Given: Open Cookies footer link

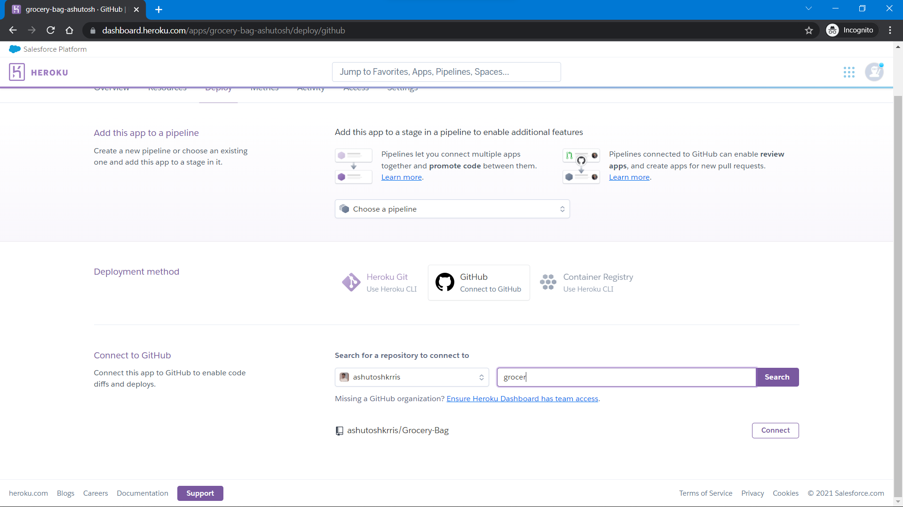Looking at the screenshot, I should tap(785, 493).
